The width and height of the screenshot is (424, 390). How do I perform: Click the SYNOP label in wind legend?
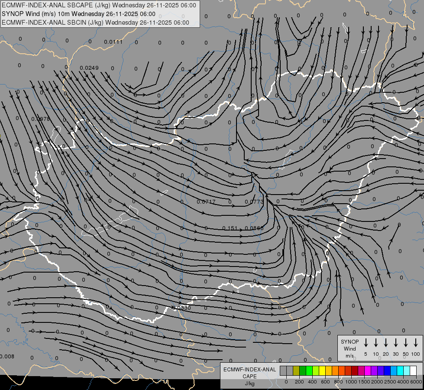point(350,342)
